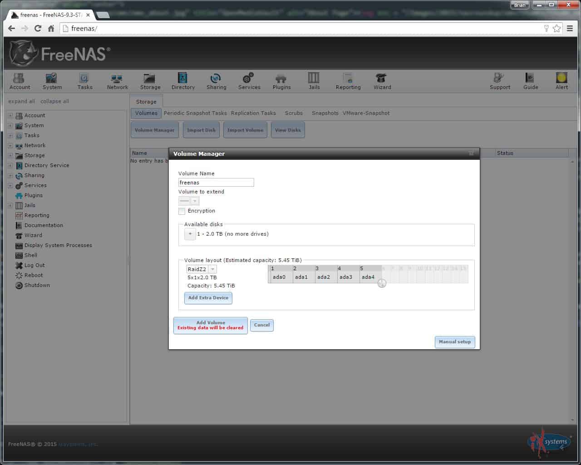
Task: Click the Volume Name input field
Action: click(x=216, y=183)
